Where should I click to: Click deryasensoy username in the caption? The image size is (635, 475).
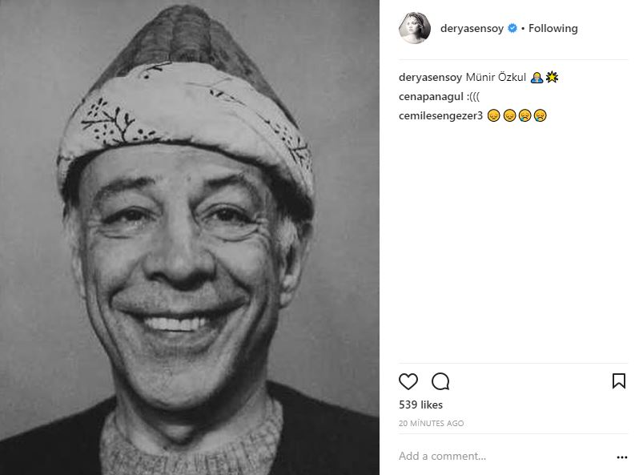(430, 78)
